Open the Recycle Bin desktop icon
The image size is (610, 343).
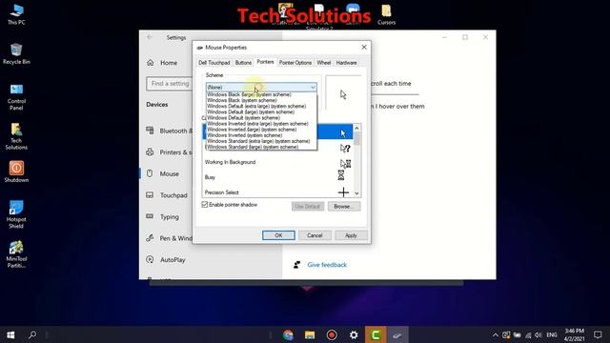point(16,53)
